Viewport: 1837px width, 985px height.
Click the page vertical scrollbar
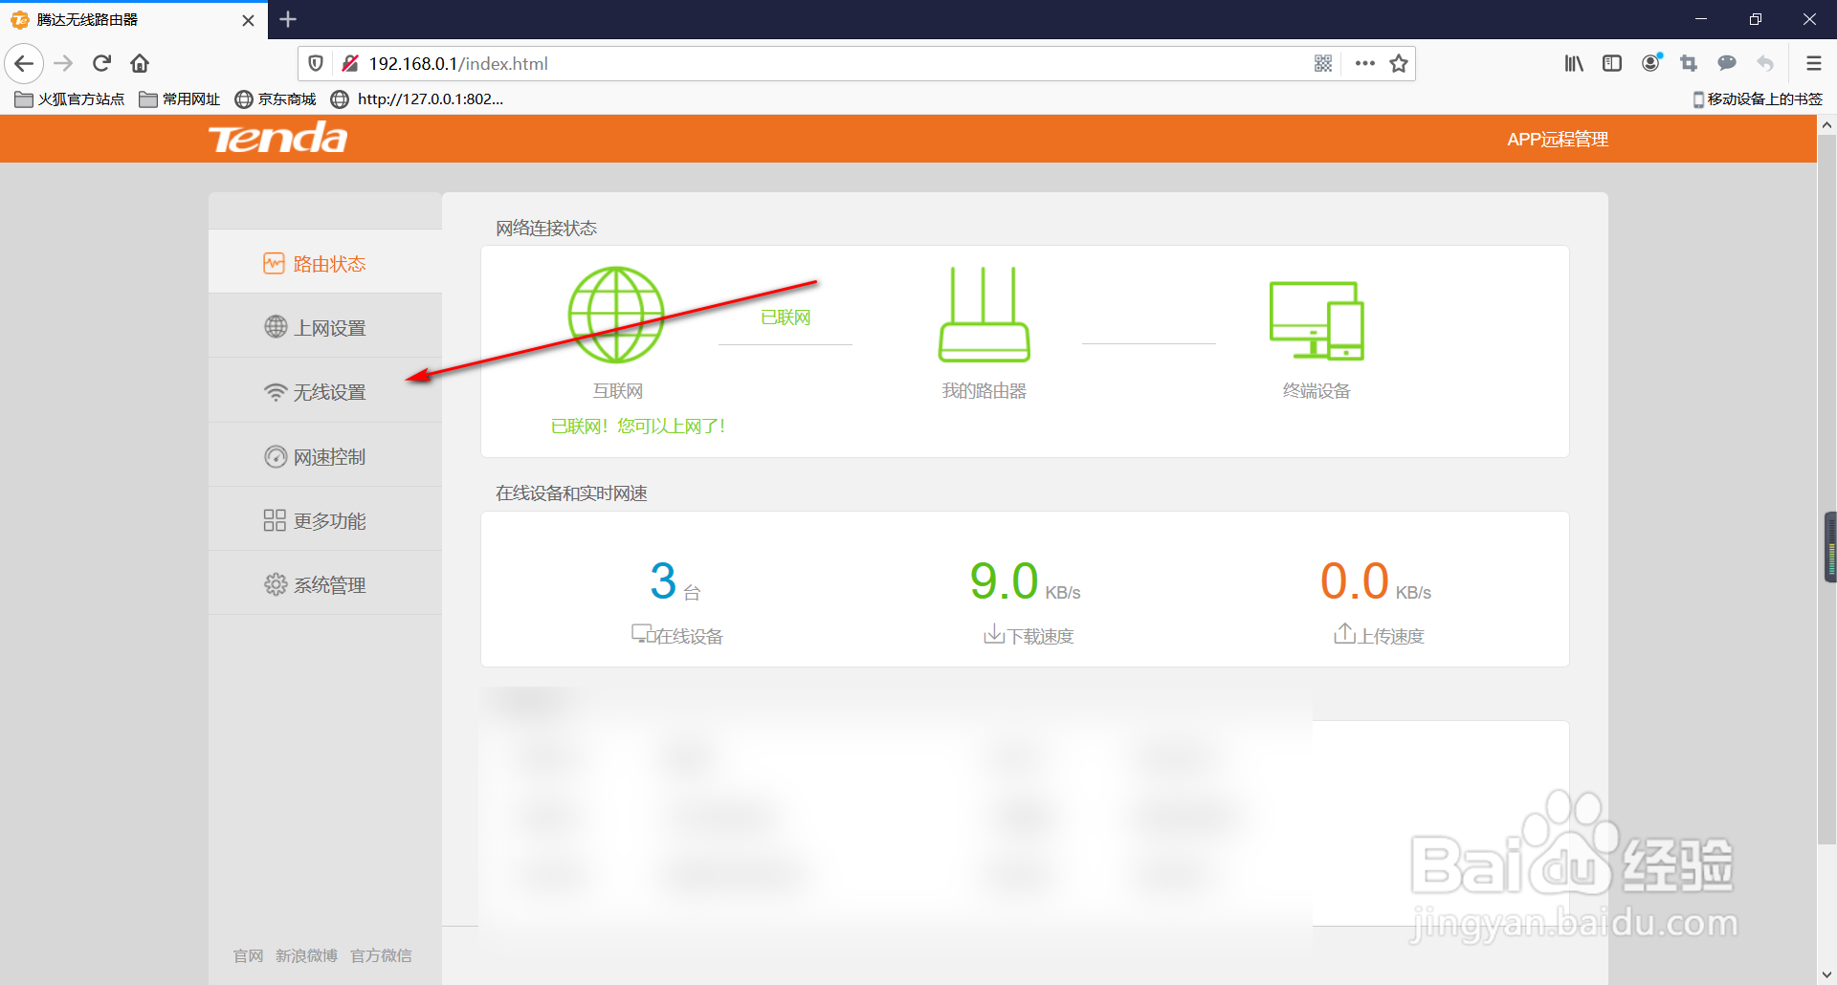point(1826,490)
